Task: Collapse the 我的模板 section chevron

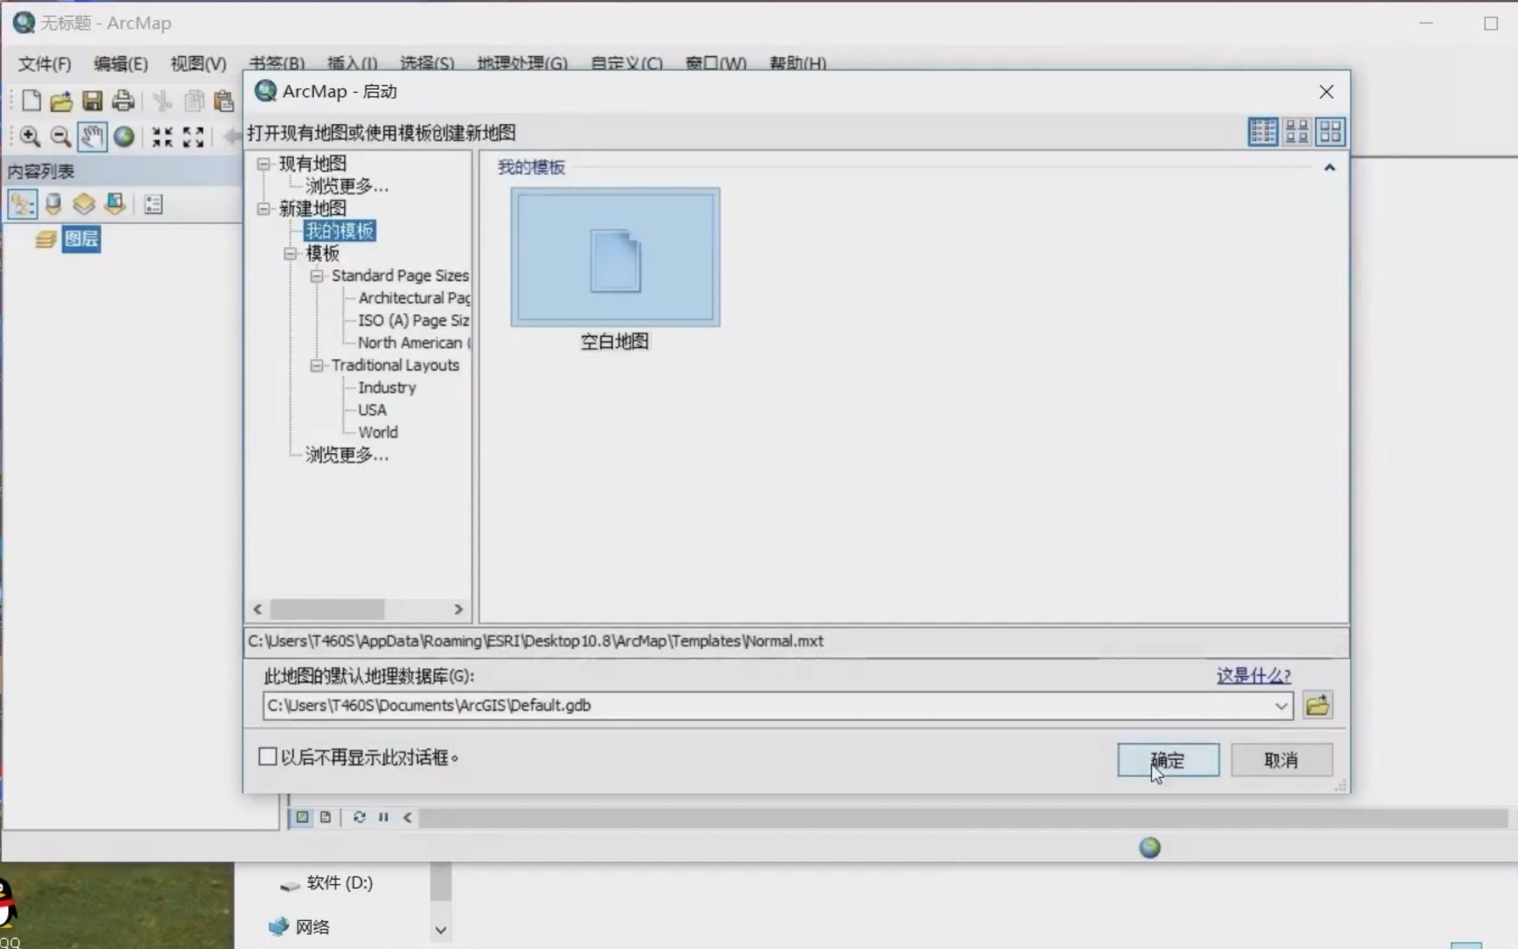Action: tap(1329, 167)
